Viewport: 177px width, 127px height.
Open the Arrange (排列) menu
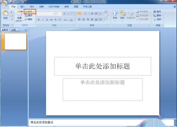pos(122,16)
